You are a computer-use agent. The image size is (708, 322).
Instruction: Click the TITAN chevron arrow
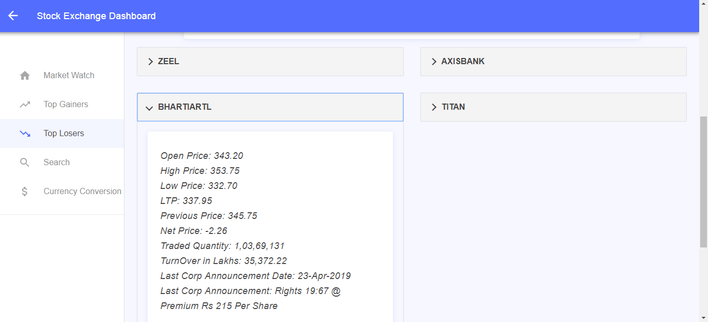pos(434,107)
